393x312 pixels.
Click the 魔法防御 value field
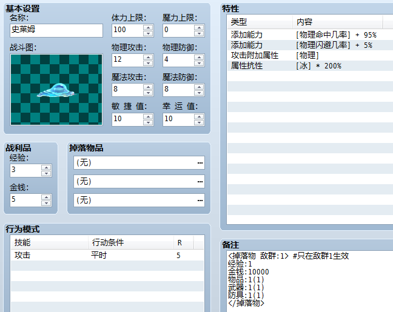click(178, 90)
